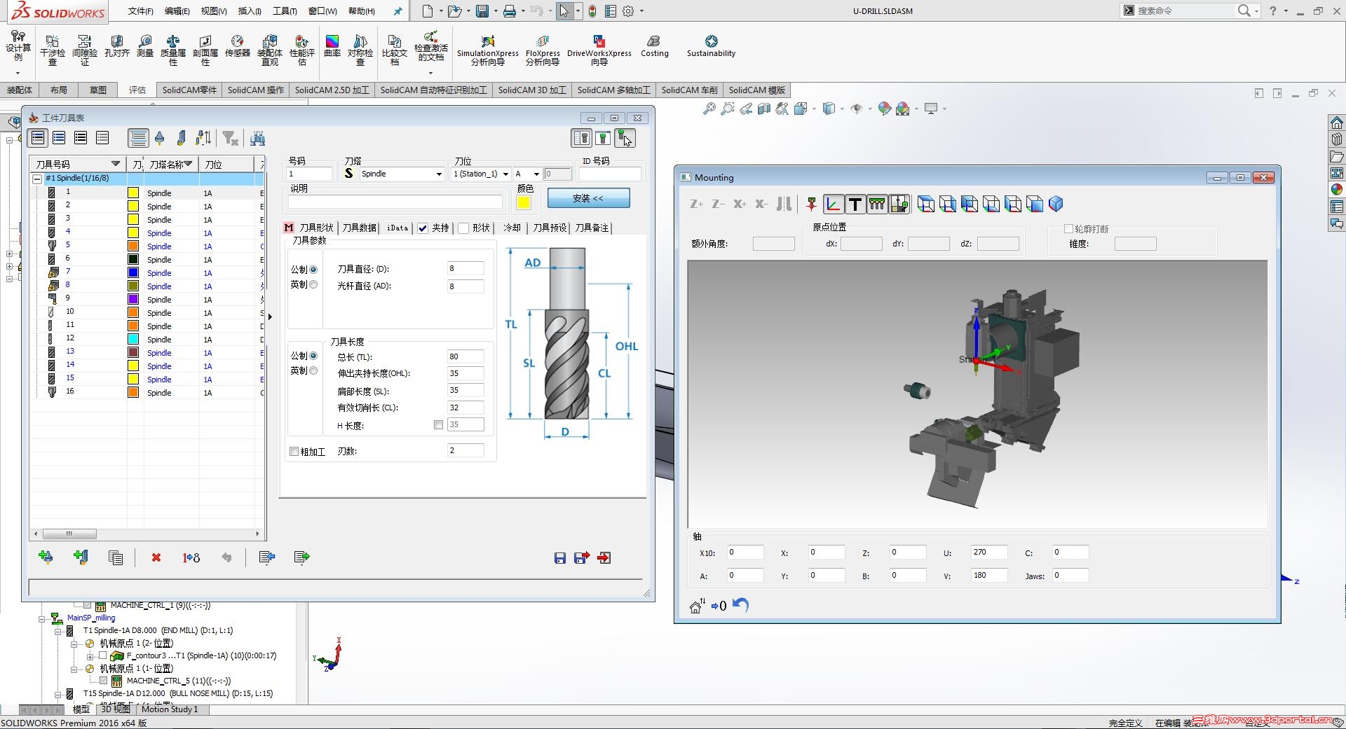
Task: Switch to the 冷却 tab
Action: coord(512,228)
